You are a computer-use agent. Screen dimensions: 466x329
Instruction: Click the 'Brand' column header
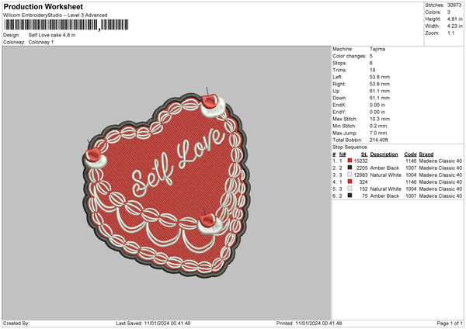click(426, 154)
